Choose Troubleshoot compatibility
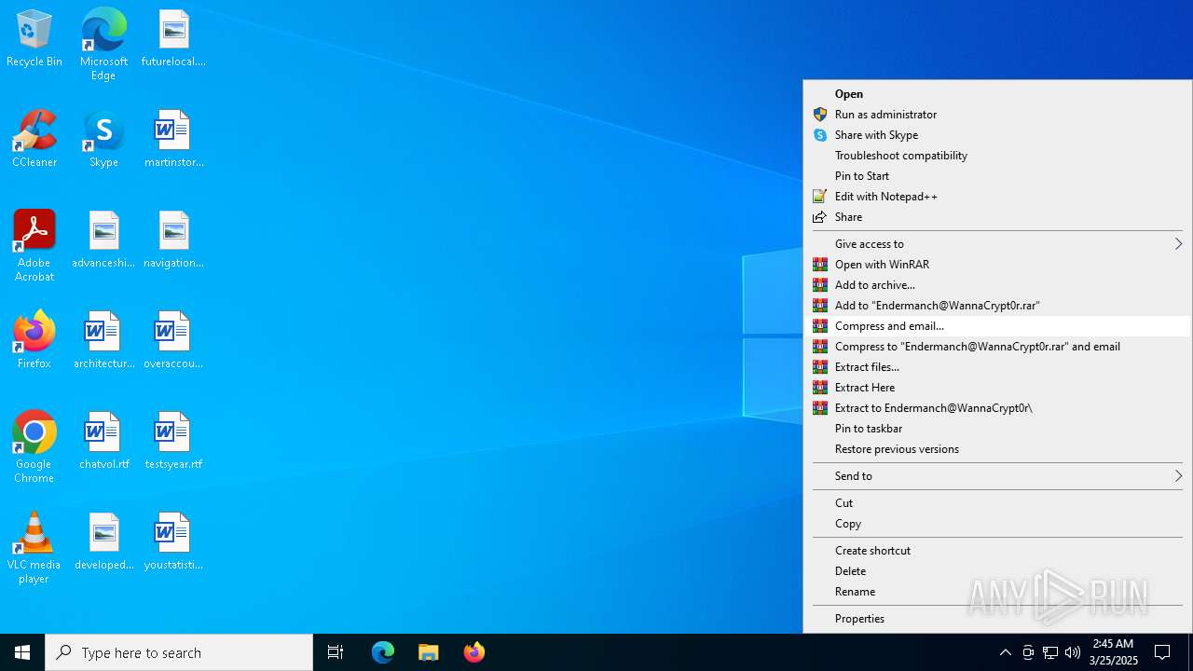The height and width of the screenshot is (671, 1193). tap(997, 156)
